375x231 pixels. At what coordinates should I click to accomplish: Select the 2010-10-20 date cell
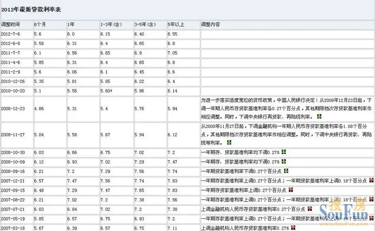tap(12, 90)
